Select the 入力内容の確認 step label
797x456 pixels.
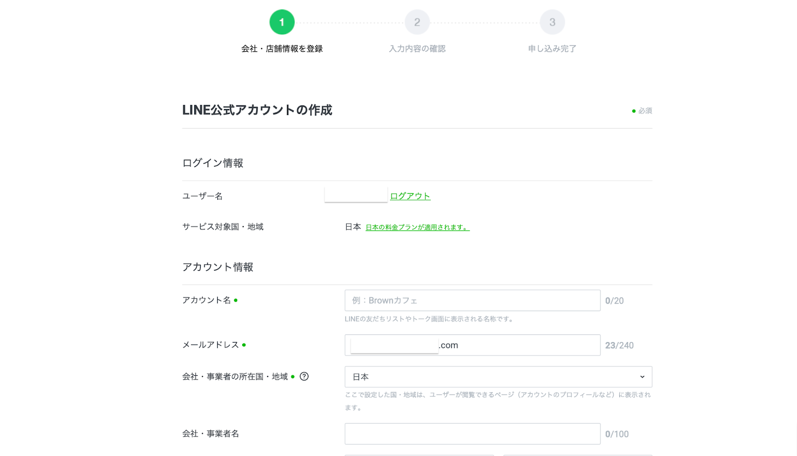click(417, 49)
